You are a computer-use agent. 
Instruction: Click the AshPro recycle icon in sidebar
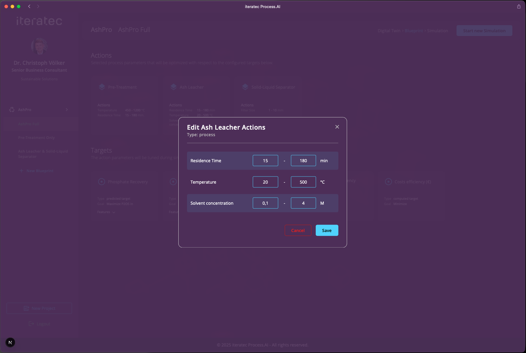[12, 110]
